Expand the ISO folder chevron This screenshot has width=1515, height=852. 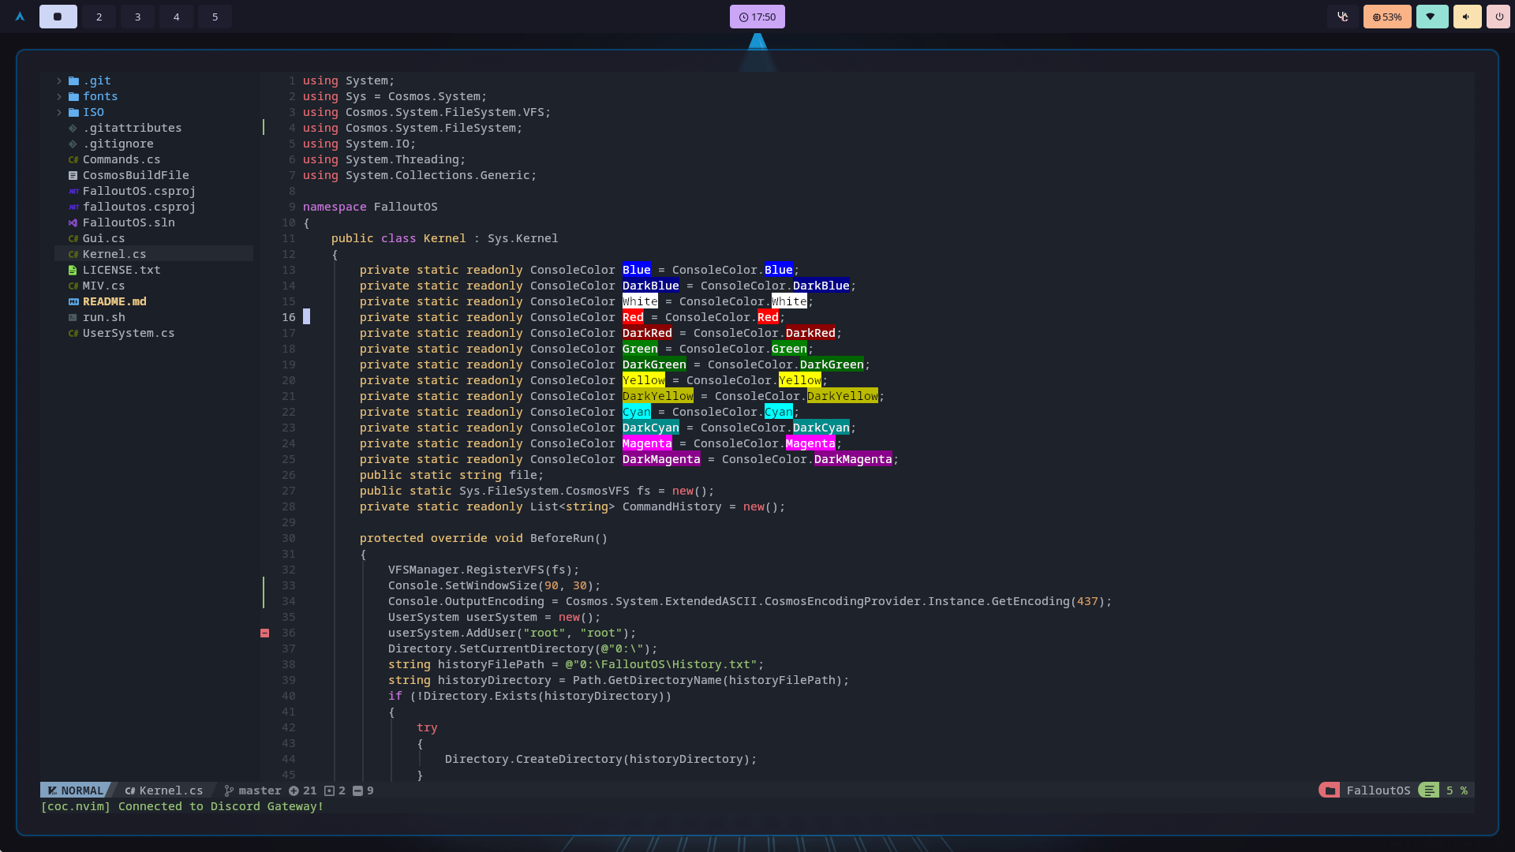pos(59,112)
